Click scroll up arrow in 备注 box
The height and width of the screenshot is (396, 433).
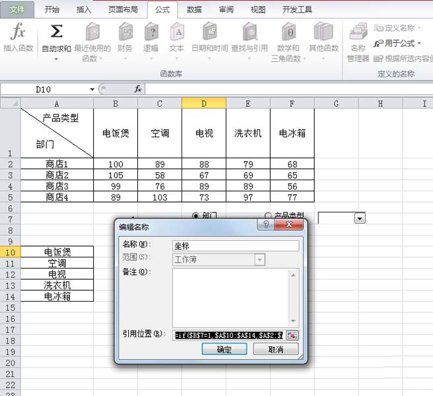pyautogui.click(x=293, y=275)
